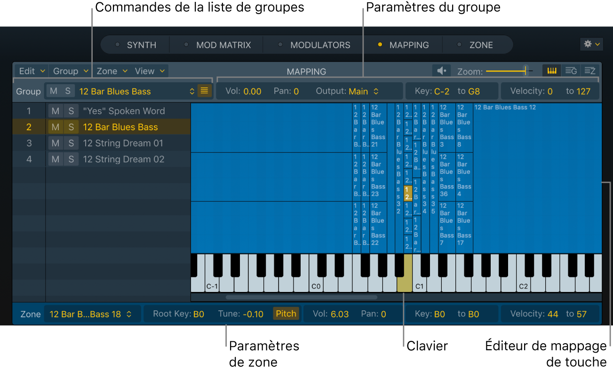The image size is (613, 370).
Task: Switch to zone view icon
Action: (589, 71)
